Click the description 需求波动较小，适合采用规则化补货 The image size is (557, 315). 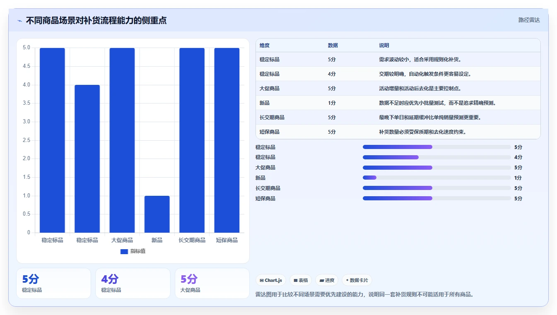point(420,60)
